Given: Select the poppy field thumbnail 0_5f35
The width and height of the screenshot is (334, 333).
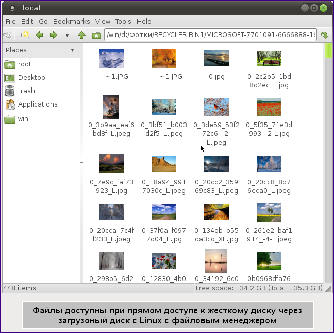Looking at the screenshot, I should point(269,107).
